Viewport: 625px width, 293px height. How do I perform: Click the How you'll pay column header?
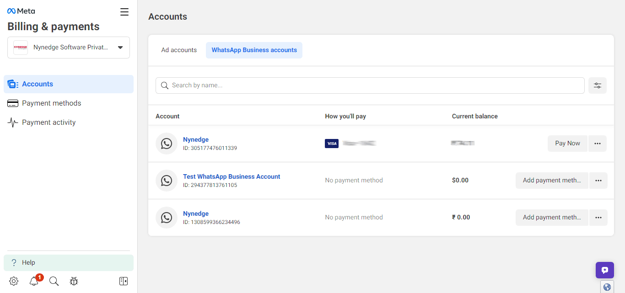tap(345, 117)
